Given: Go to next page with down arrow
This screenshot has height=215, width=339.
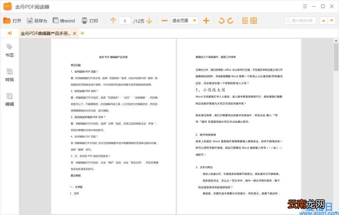Looking at the screenshot, I should pyautogui.click(x=149, y=21).
